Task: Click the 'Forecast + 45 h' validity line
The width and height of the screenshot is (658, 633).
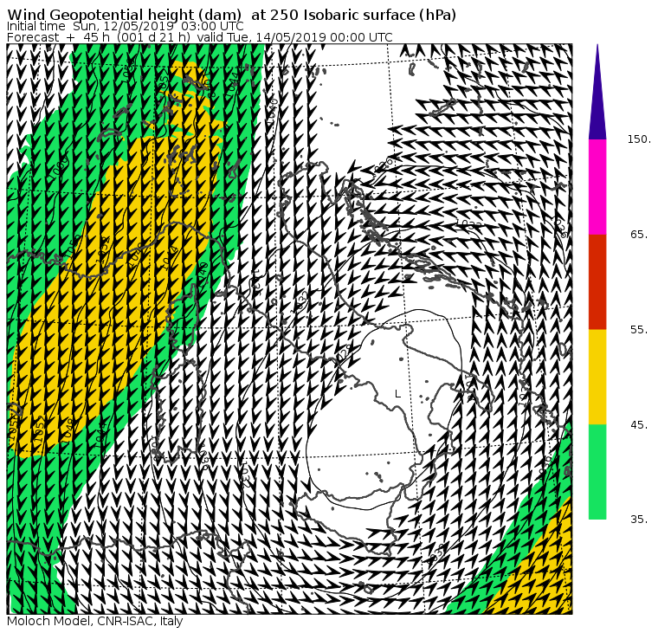Action: (200, 37)
